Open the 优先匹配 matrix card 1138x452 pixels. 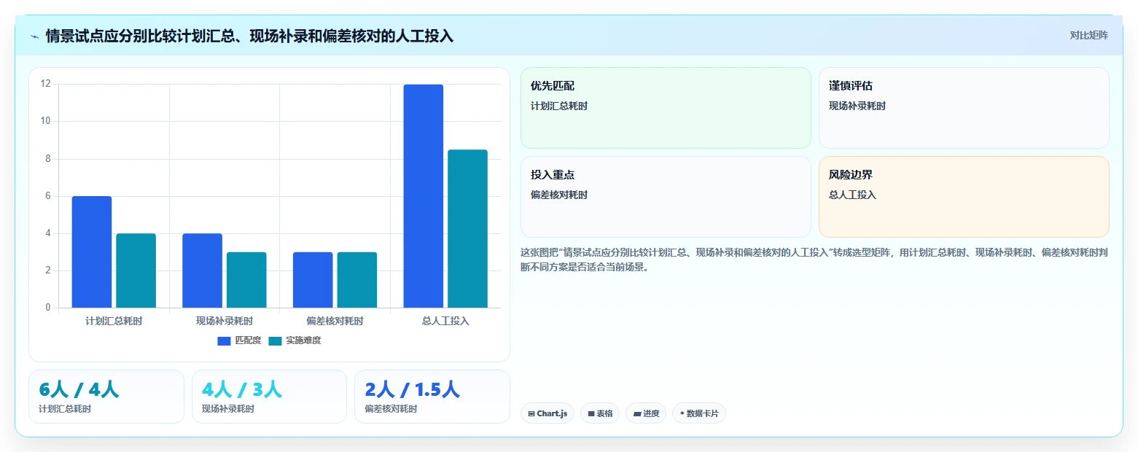666,108
